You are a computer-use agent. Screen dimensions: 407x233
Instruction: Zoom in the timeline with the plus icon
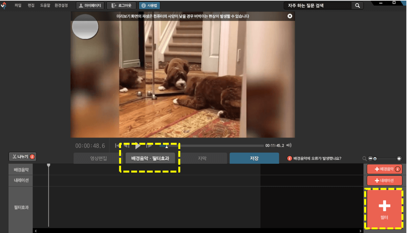399,159
